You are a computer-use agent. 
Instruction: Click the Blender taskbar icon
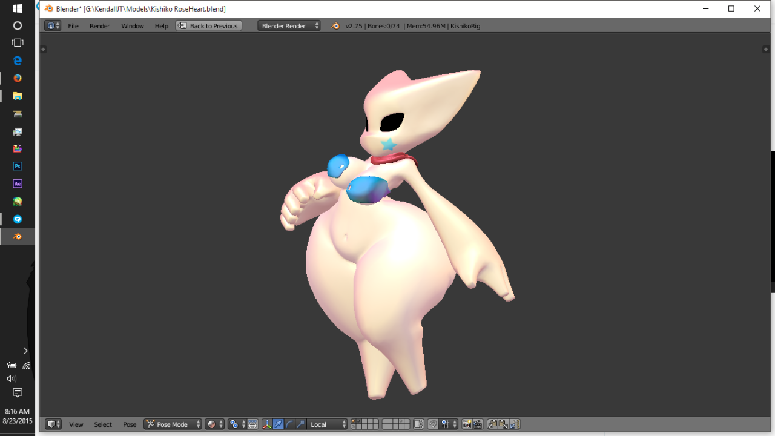pyautogui.click(x=18, y=237)
